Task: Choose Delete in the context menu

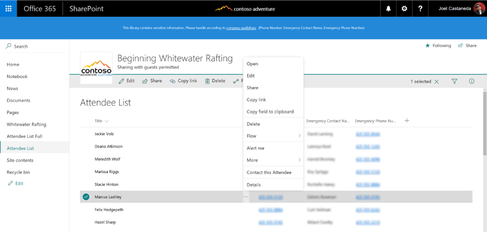Action: (273, 124)
